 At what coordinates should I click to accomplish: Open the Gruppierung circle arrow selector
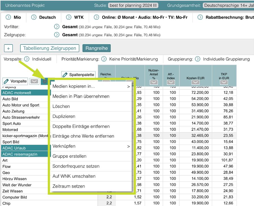198,59
